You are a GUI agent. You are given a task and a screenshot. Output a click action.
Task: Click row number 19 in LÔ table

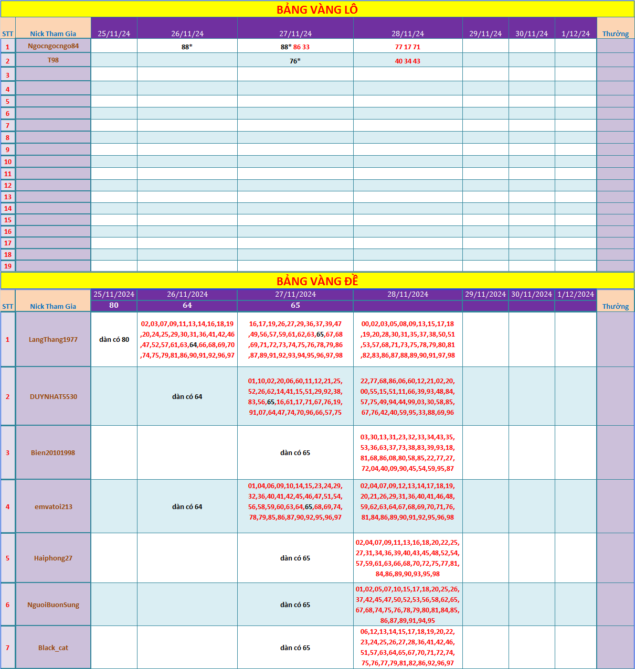tap(8, 266)
